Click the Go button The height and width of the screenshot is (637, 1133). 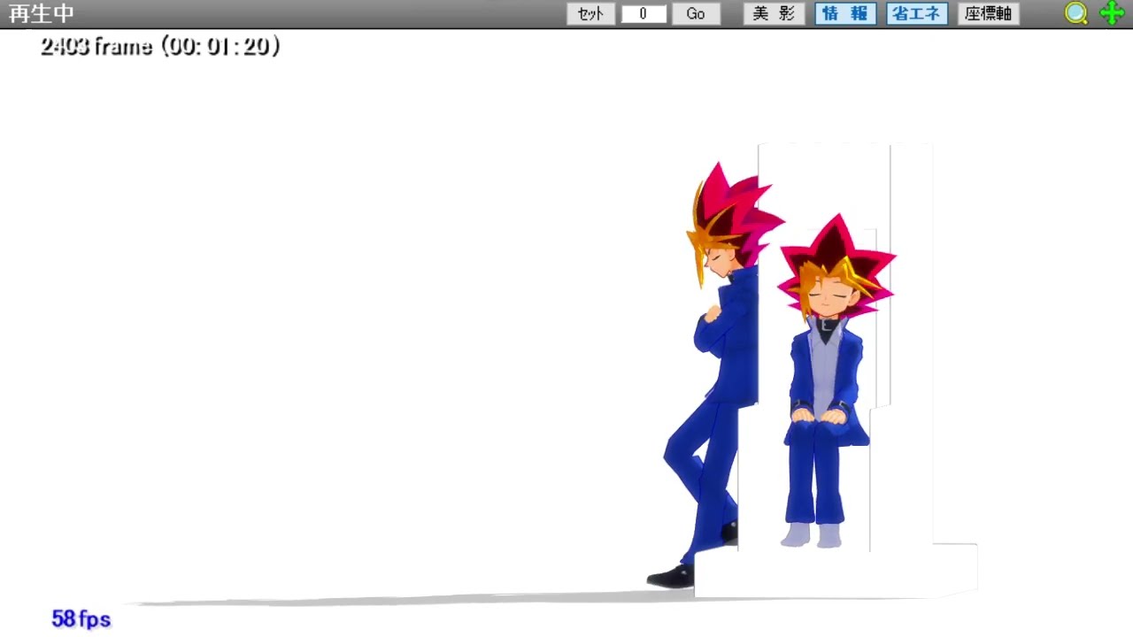pos(696,14)
